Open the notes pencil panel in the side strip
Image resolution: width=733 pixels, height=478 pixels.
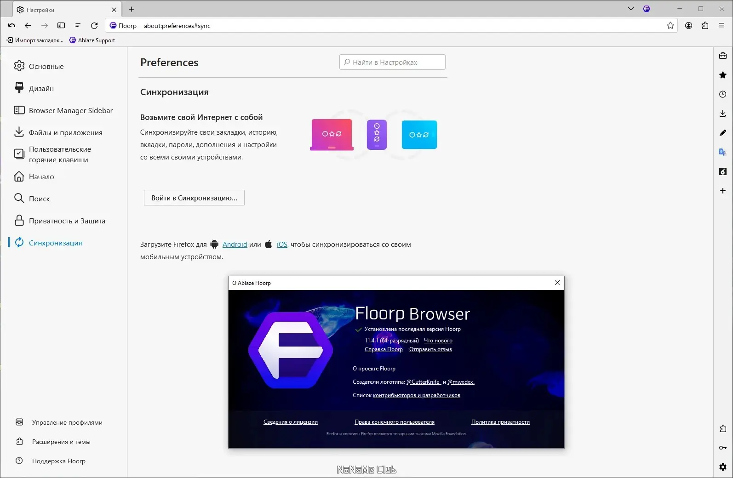click(x=723, y=133)
